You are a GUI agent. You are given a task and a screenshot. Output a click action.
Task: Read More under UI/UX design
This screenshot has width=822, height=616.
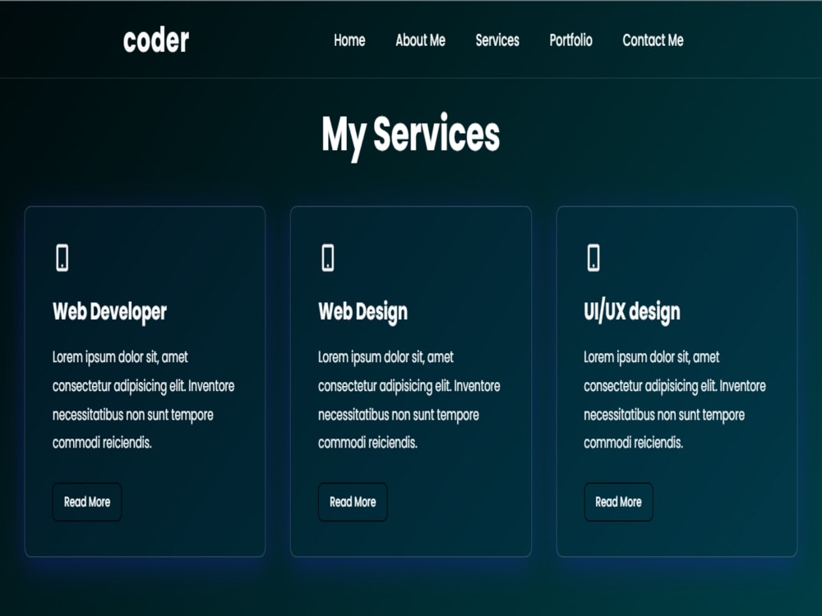619,502
